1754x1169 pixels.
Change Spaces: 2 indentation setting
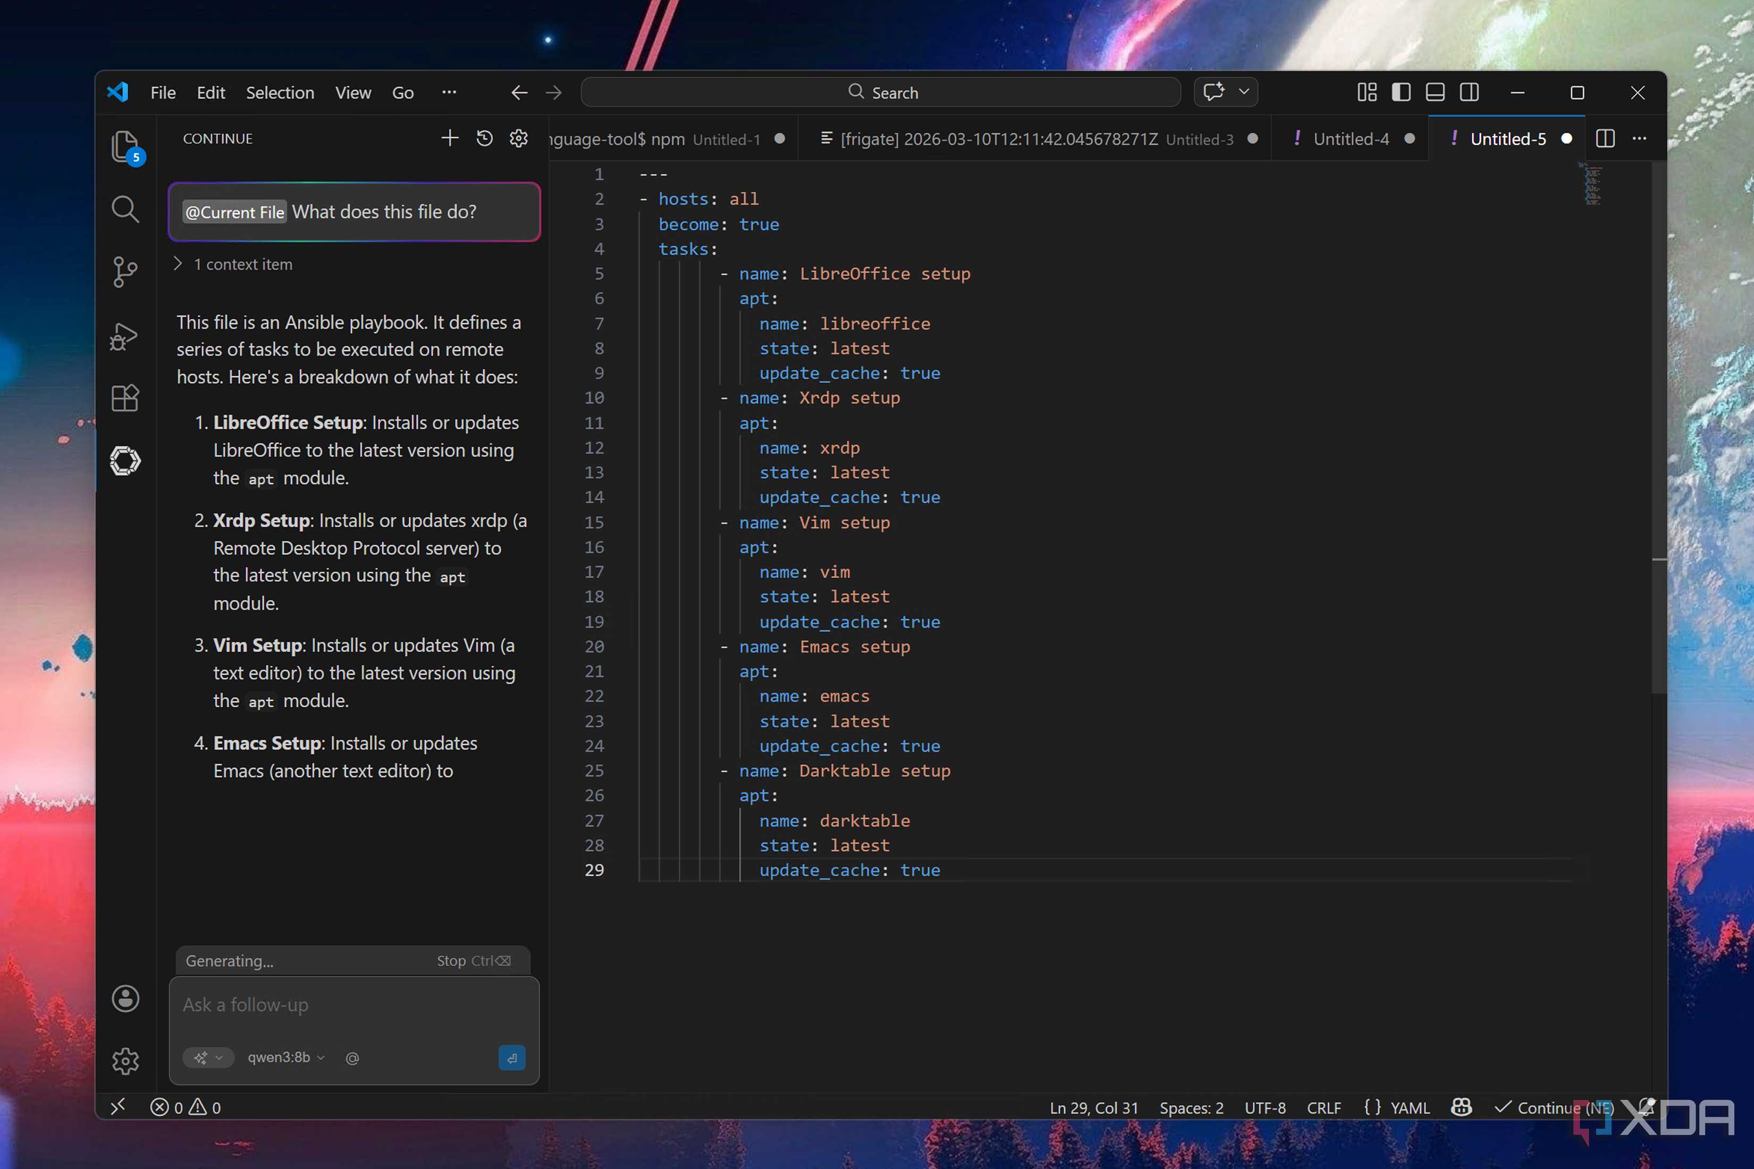point(1191,1107)
